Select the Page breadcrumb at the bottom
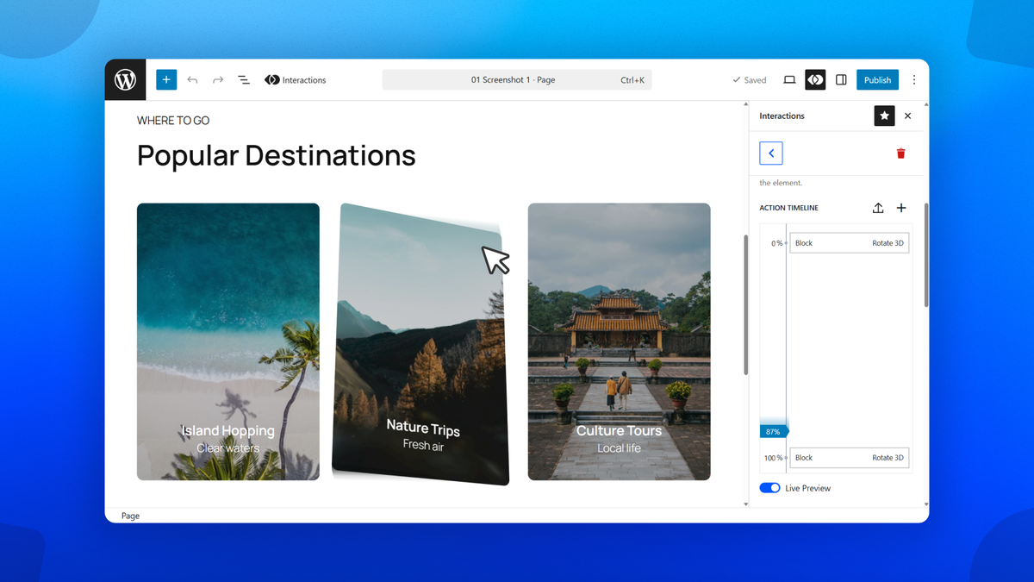The image size is (1034, 582). (x=130, y=516)
